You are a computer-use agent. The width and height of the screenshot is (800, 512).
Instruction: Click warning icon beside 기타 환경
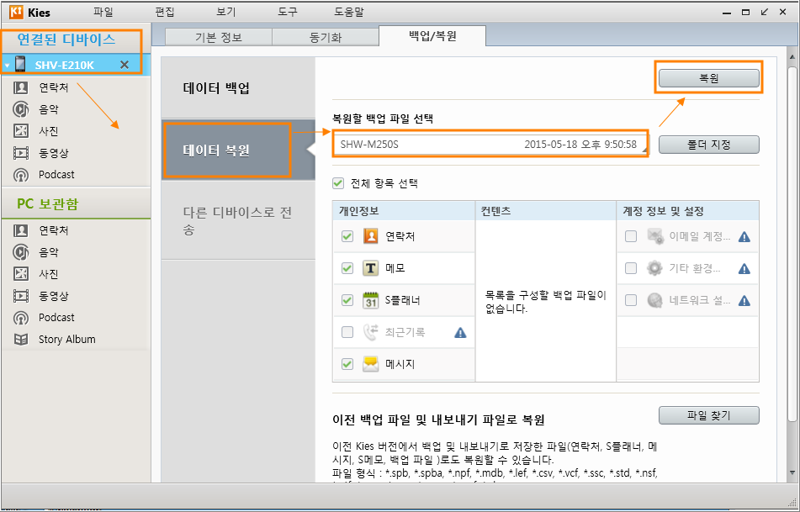pos(744,269)
